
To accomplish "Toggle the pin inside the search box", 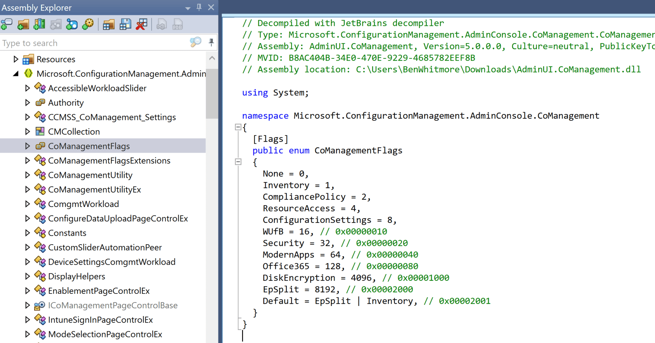I will 211,42.
